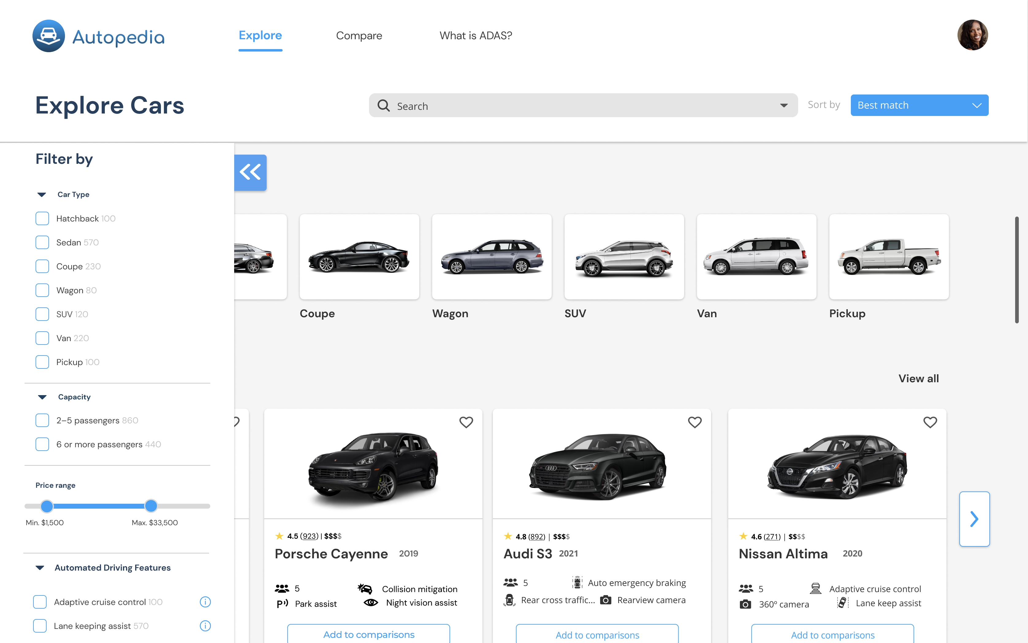Viewport: 1028px width, 643px height.
Task: Check the Van filter checkbox
Action: [x=42, y=338]
